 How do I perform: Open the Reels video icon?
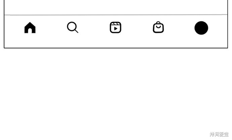(115, 27)
